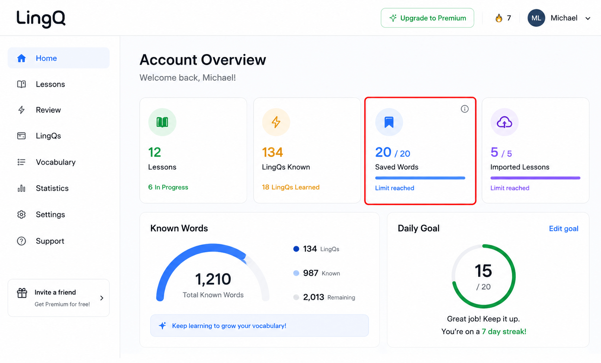Click the gift box icon
Screen dimensions: 601x363
(22, 293)
